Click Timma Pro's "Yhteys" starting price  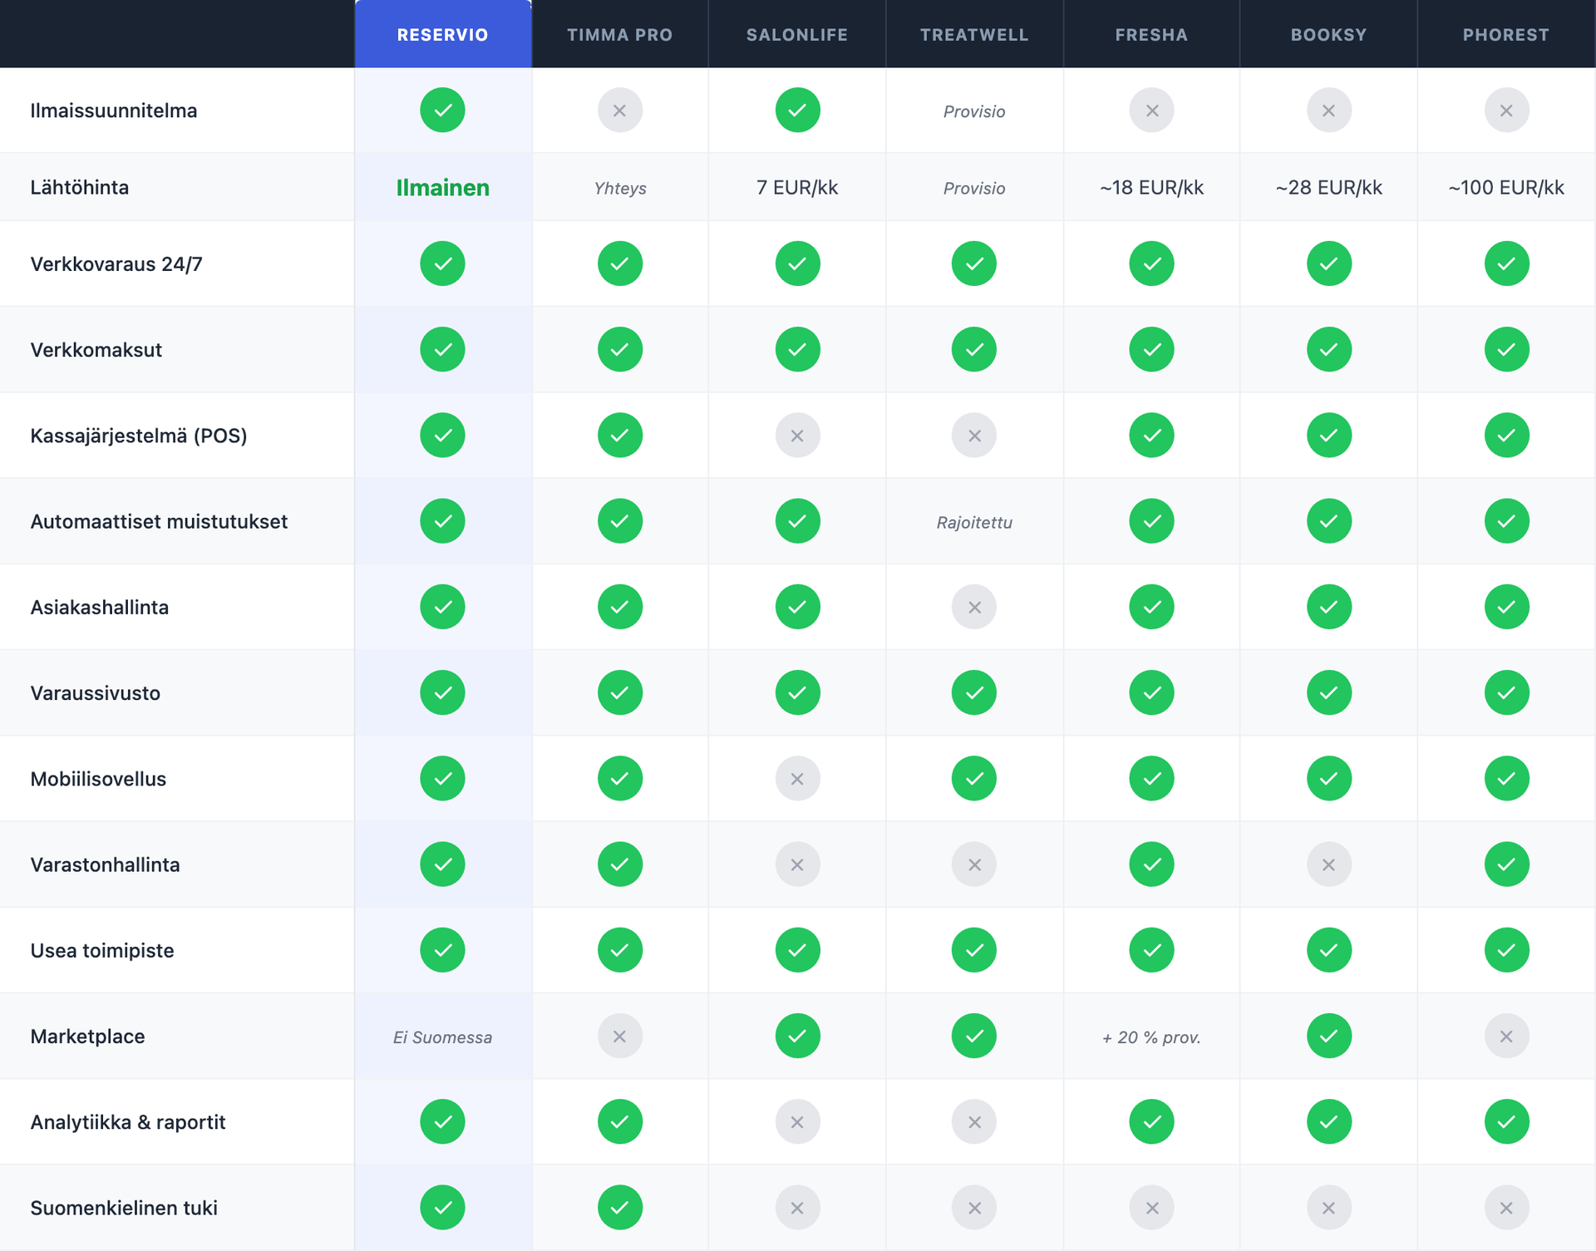(x=620, y=189)
